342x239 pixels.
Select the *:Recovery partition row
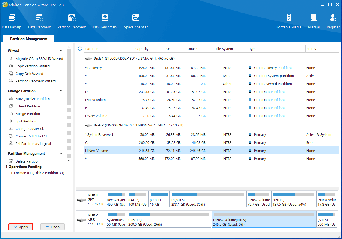pos(211,68)
